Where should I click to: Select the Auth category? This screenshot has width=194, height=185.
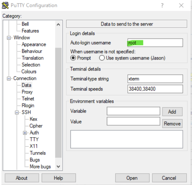(34, 133)
